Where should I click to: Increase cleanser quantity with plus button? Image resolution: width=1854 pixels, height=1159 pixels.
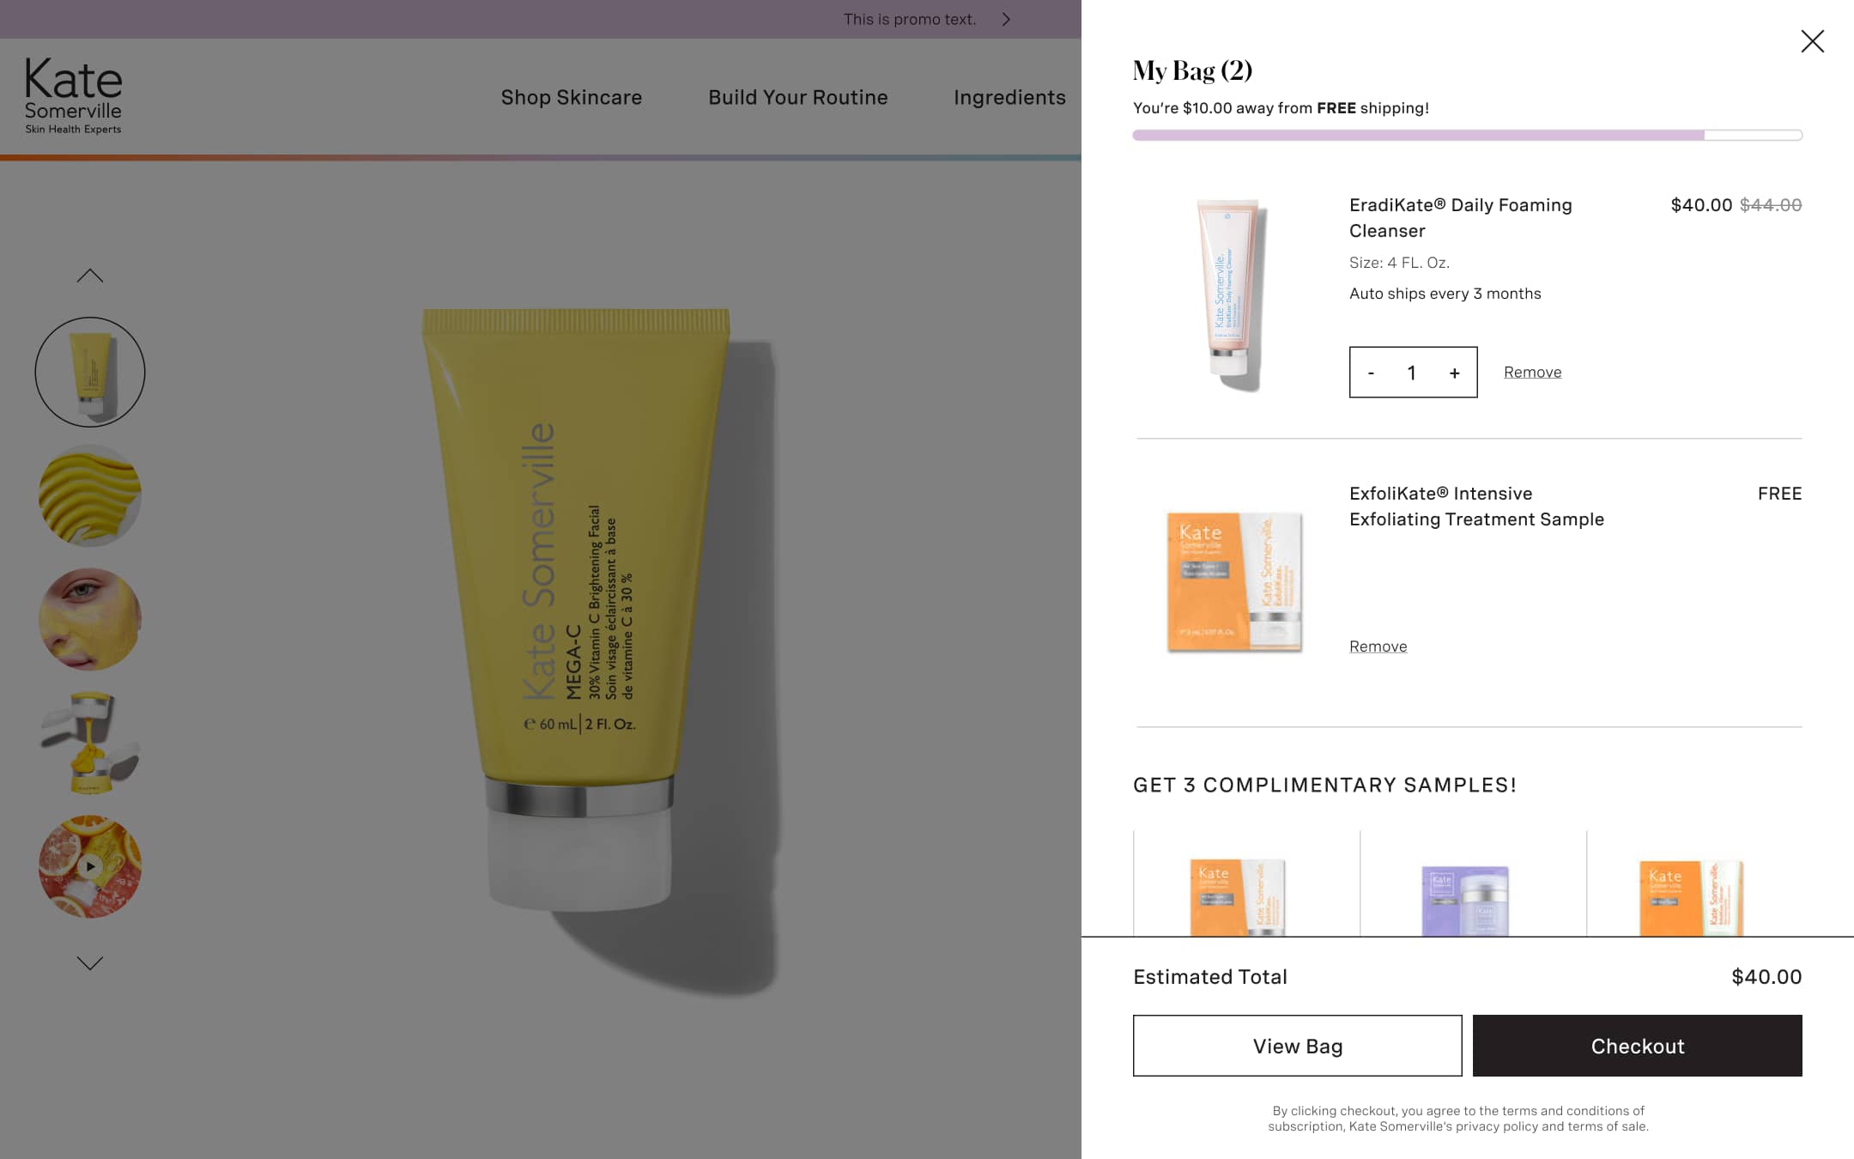click(1454, 373)
